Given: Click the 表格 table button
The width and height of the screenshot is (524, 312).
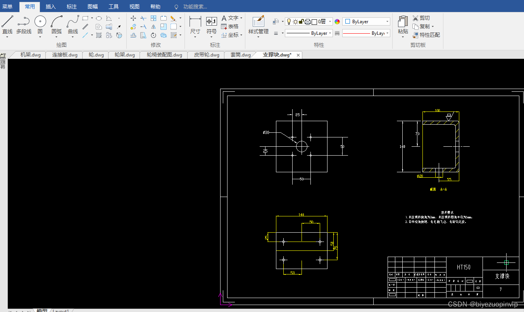Looking at the screenshot, I should (x=230, y=26).
